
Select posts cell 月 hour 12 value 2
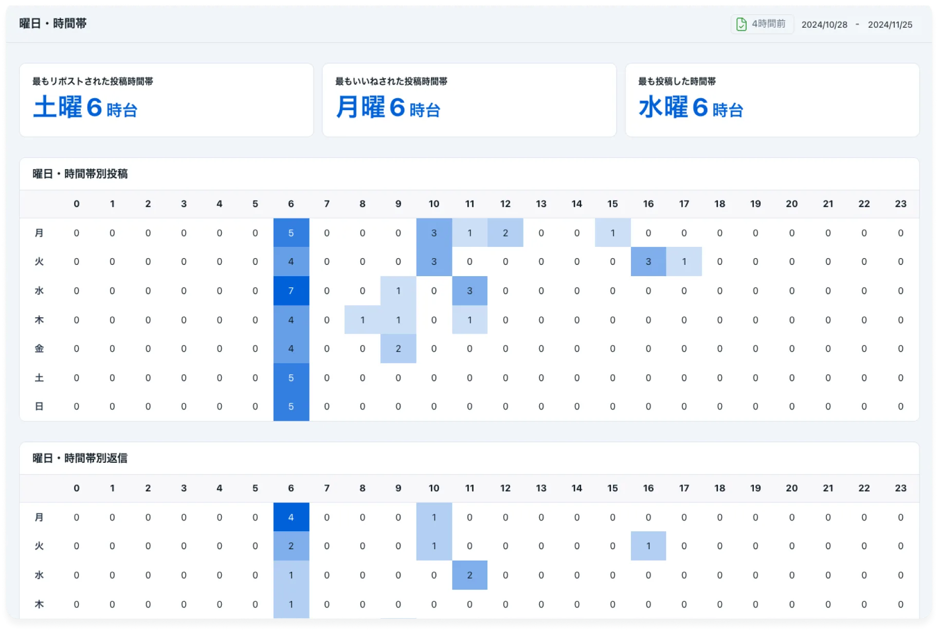coord(506,233)
